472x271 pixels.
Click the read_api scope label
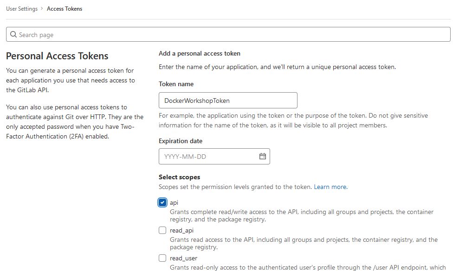(x=181, y=230)
